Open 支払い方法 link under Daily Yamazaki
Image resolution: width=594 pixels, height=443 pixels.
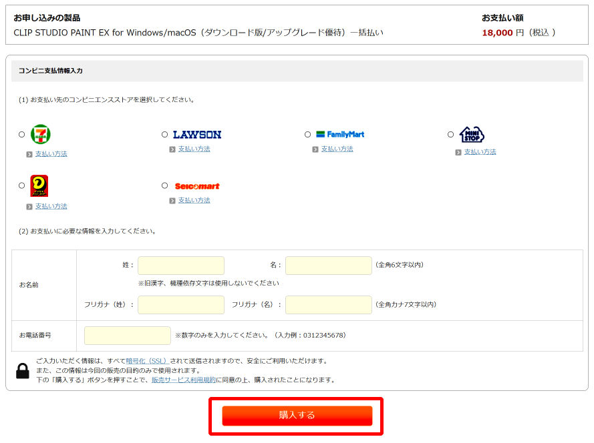point(51,206)
